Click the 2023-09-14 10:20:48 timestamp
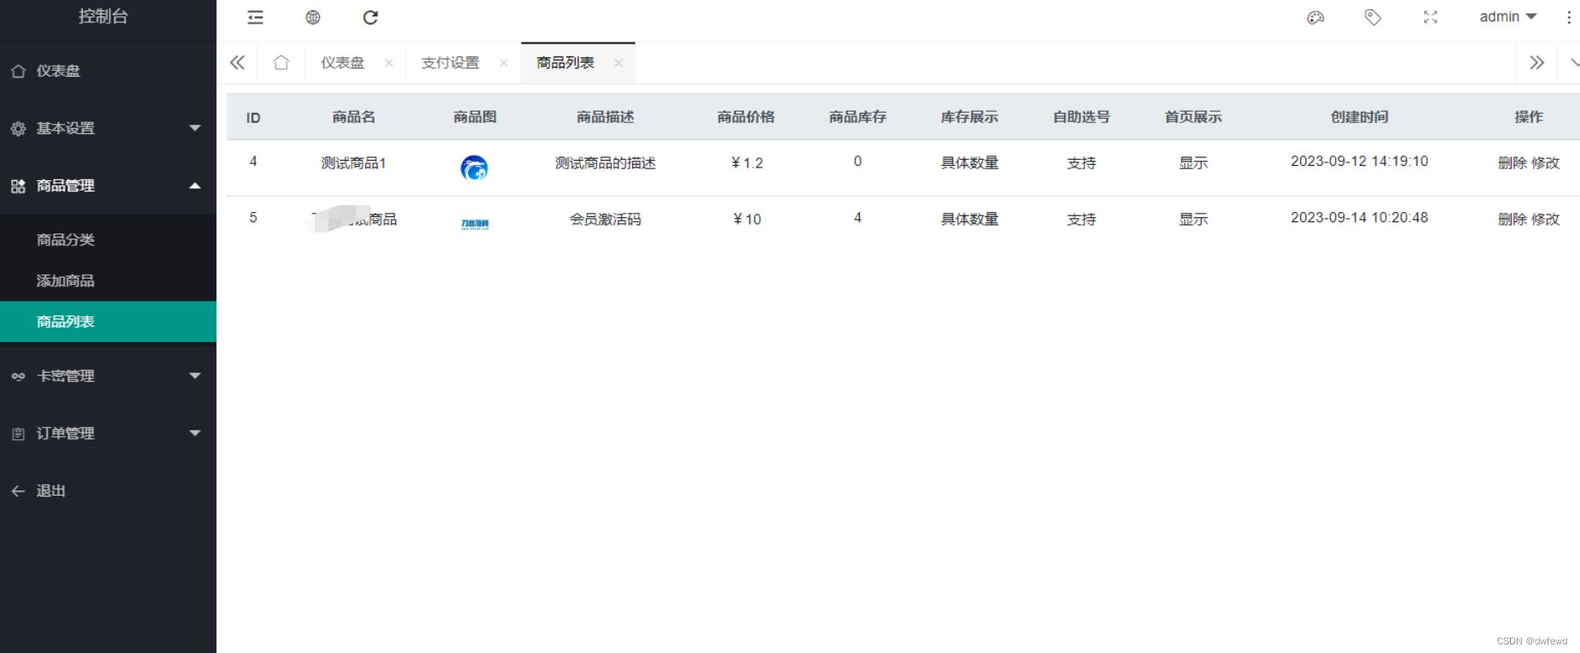The height and width of the screenshot is (653, 1580). 1359,217
